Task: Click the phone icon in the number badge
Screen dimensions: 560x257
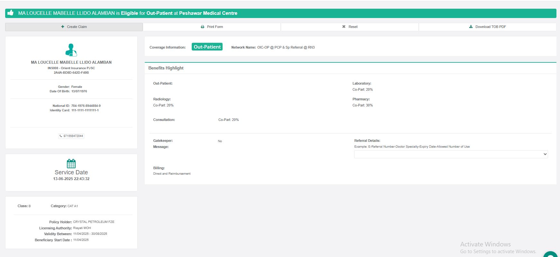Action: point(61,136)
